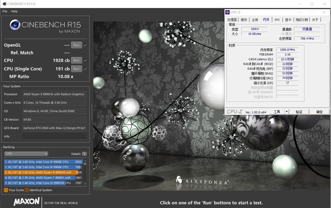The height and width of the screenshot is (208, 331).
Task: Click the Cinebench R15 logo sphere icon
Action: [x=15, y=25]
